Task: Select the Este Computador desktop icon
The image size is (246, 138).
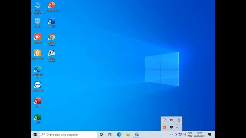Action: (38, 8)
